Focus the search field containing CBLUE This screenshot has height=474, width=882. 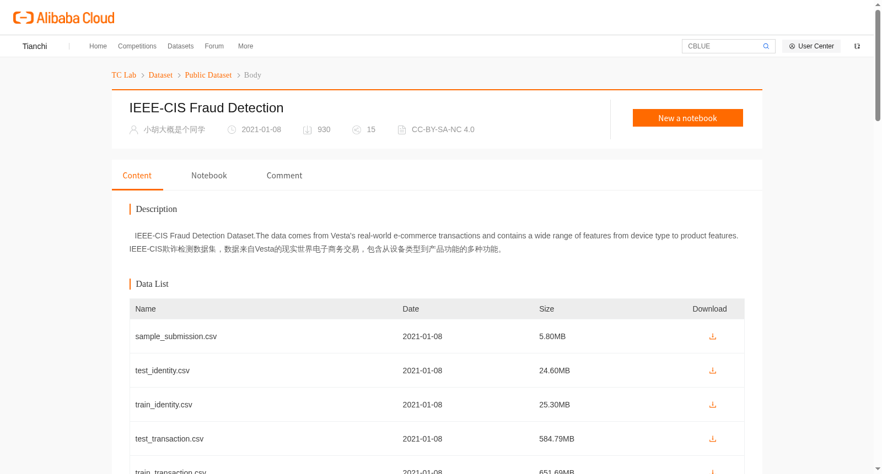722,46
